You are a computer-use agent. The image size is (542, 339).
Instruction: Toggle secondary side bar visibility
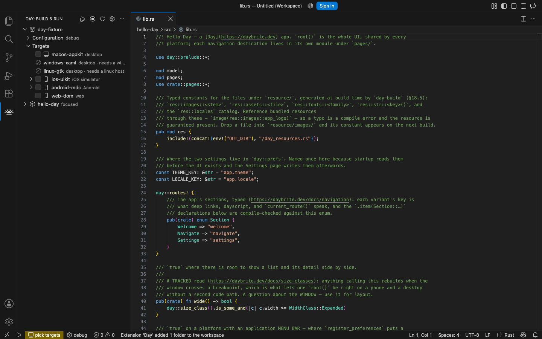click(x=524, y=6)
